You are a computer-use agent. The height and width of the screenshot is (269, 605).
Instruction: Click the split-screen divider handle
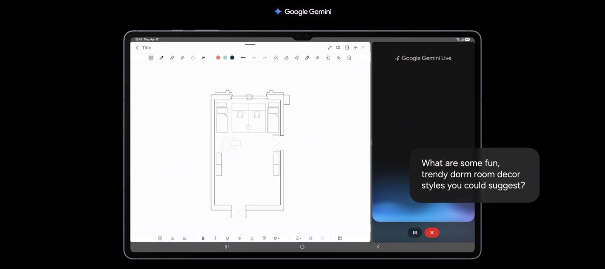point(371,142)
